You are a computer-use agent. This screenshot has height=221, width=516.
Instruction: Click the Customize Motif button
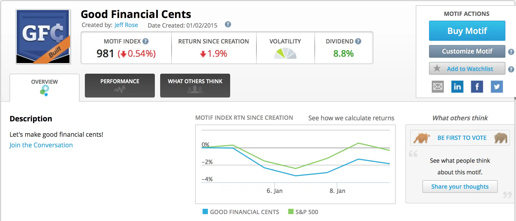click(467, 51)
